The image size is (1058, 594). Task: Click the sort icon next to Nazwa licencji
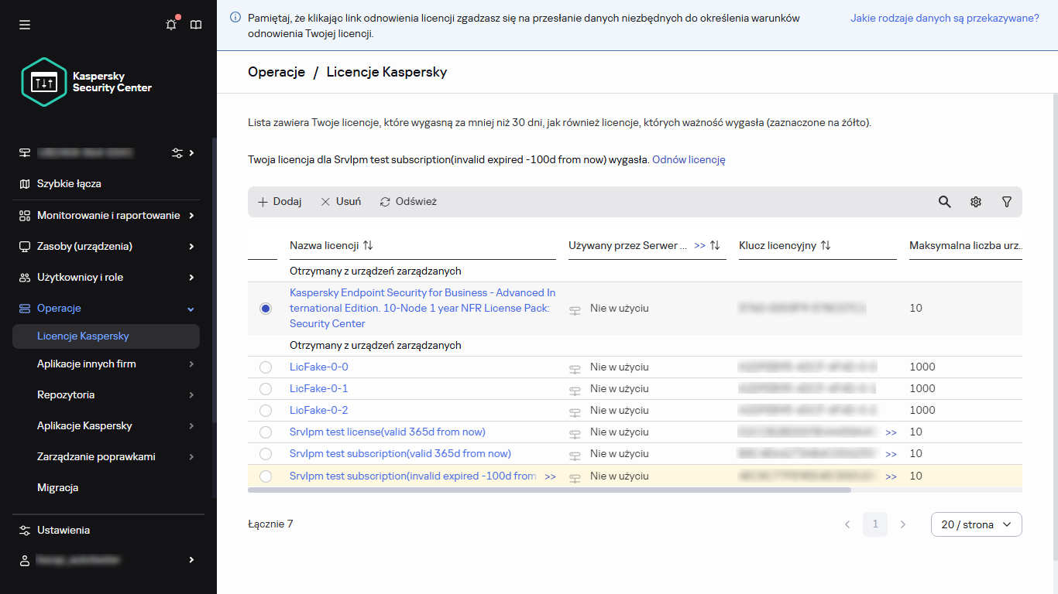coord(368,245)
